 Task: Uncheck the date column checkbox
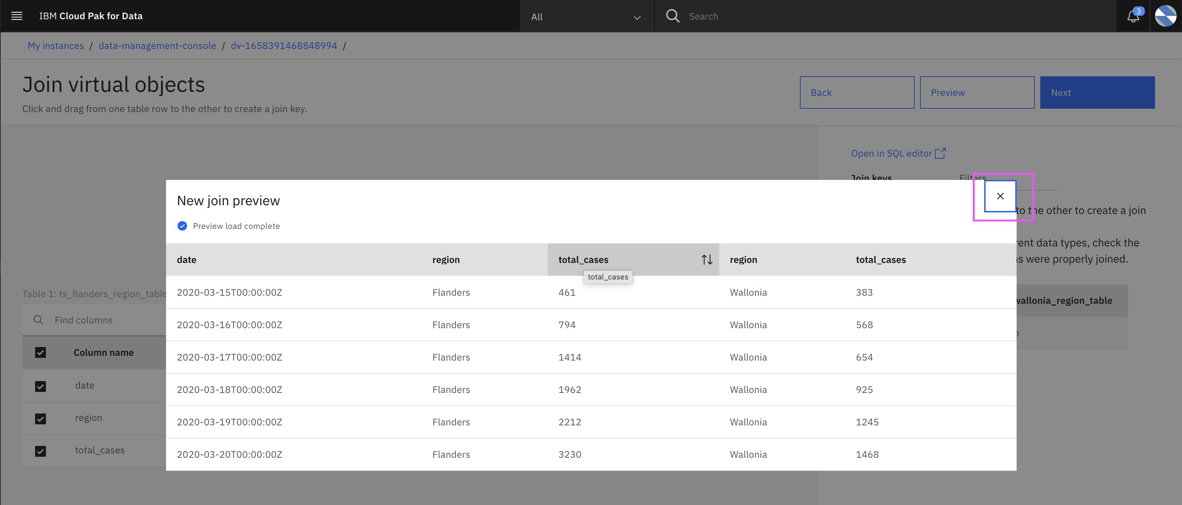click(41, 386)
